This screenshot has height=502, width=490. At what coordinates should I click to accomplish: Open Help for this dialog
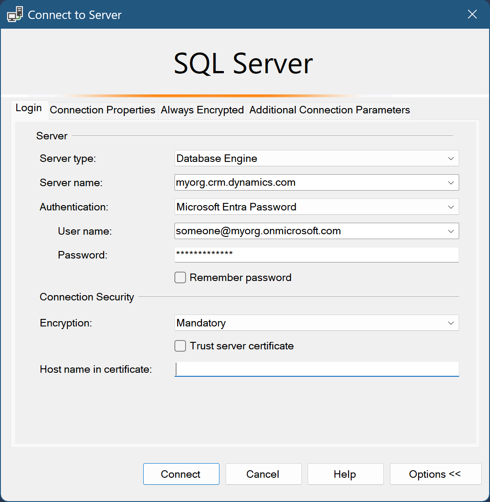click(x=345, y=474)
